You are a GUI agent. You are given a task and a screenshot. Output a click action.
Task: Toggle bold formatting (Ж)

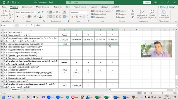tap(17, 17)
